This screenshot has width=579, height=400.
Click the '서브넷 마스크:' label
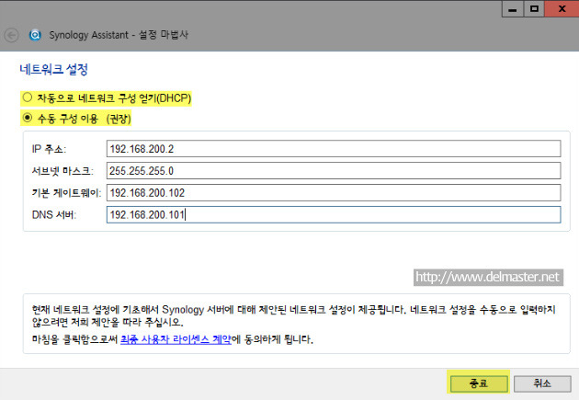coord(62,171)
